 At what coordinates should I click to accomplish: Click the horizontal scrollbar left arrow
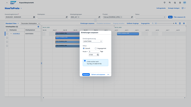click(43, 98)
